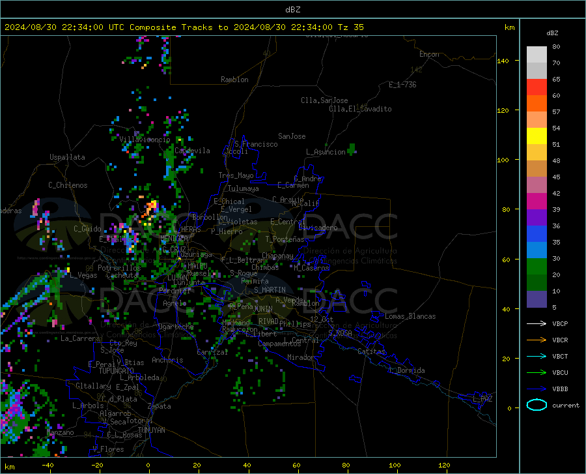Click the Clla.El_Cavadito label

pyautogui.click(x=360, y=109)
